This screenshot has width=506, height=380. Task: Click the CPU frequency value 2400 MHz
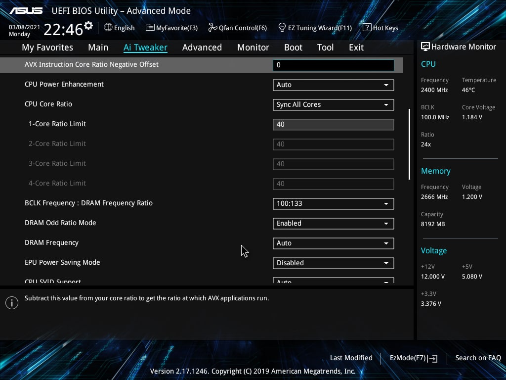[434, 90]
